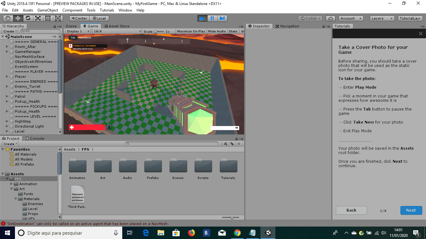Click the Next tutorial button
Viewport: 426px width, 239px height.
(411, 210)
